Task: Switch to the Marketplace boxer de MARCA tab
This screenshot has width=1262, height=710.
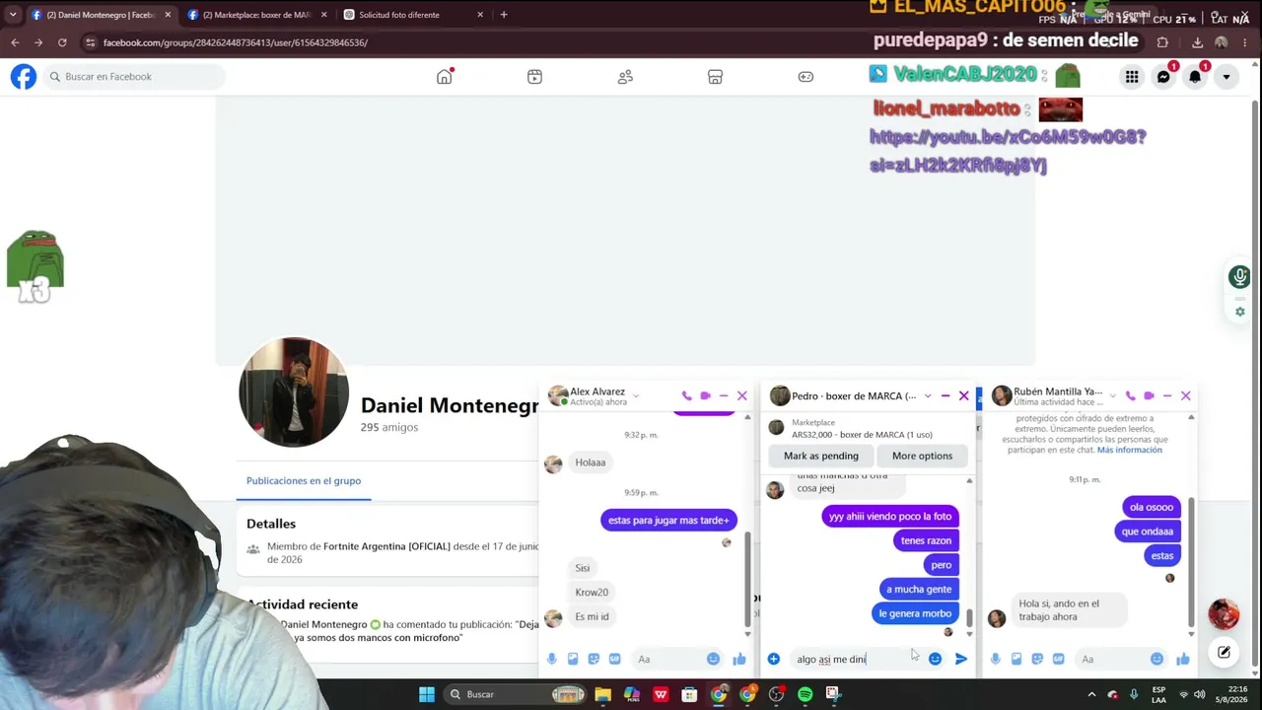Action: pyautogui.click(x=256, y=15)
